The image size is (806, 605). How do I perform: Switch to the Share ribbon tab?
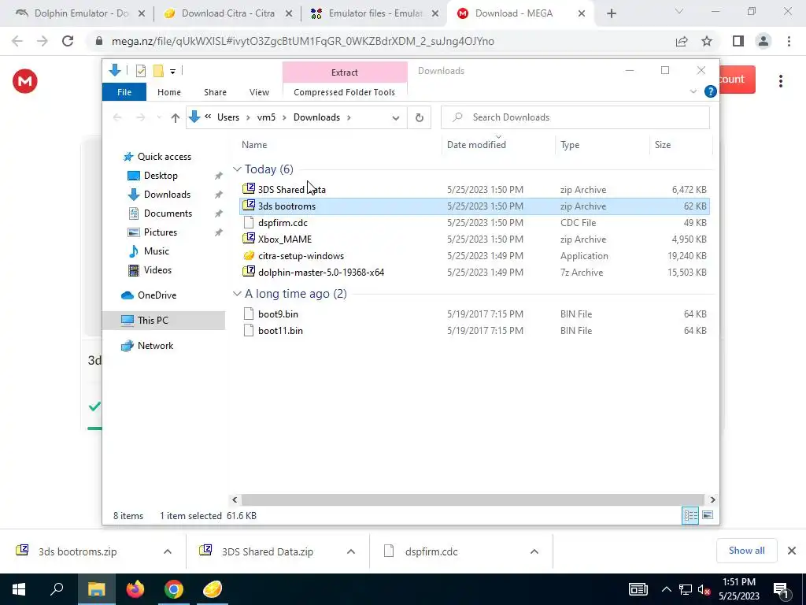tap(215, 92)
